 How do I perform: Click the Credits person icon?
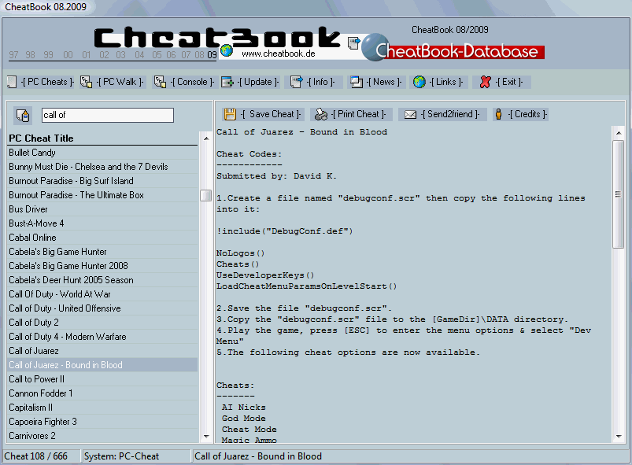tap(498, 114)
